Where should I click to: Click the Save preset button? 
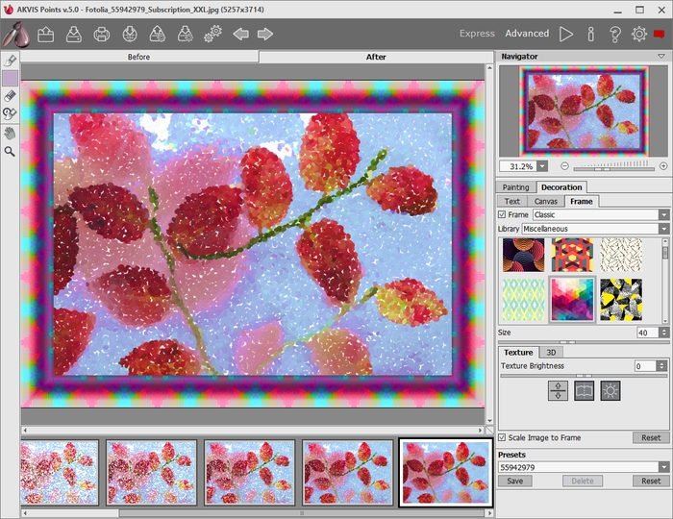point(514,481)
